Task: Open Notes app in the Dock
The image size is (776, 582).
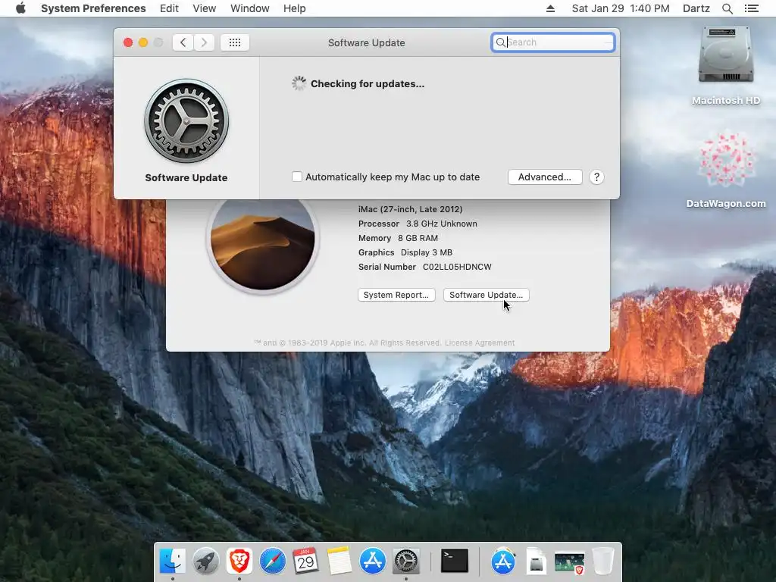Action: click(339, 562)
